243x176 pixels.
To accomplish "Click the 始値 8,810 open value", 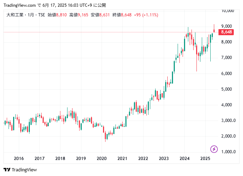I will point(57,15).
